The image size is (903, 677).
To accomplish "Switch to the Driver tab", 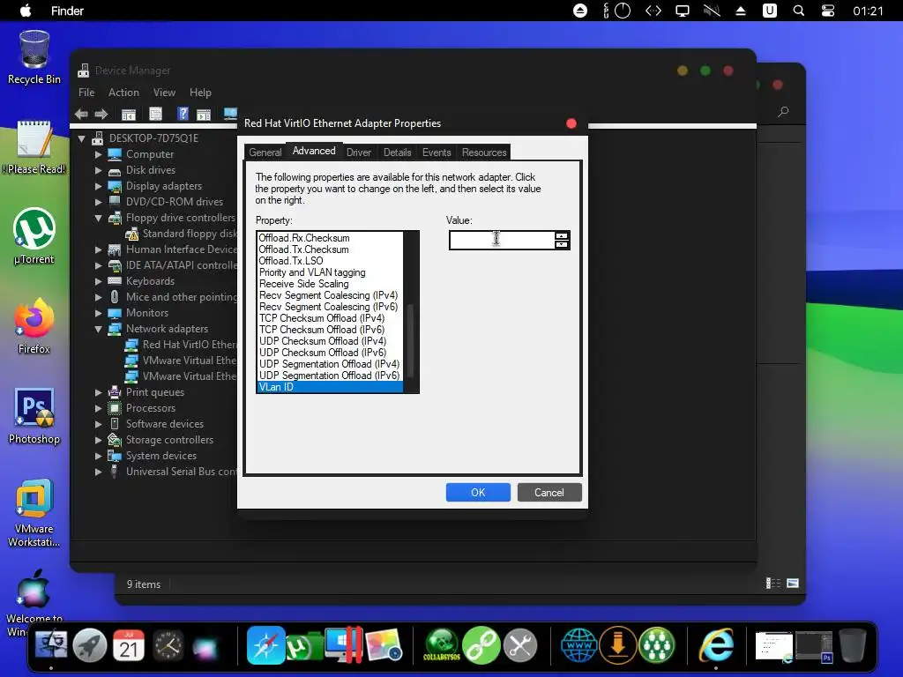I will click(359, 153).
